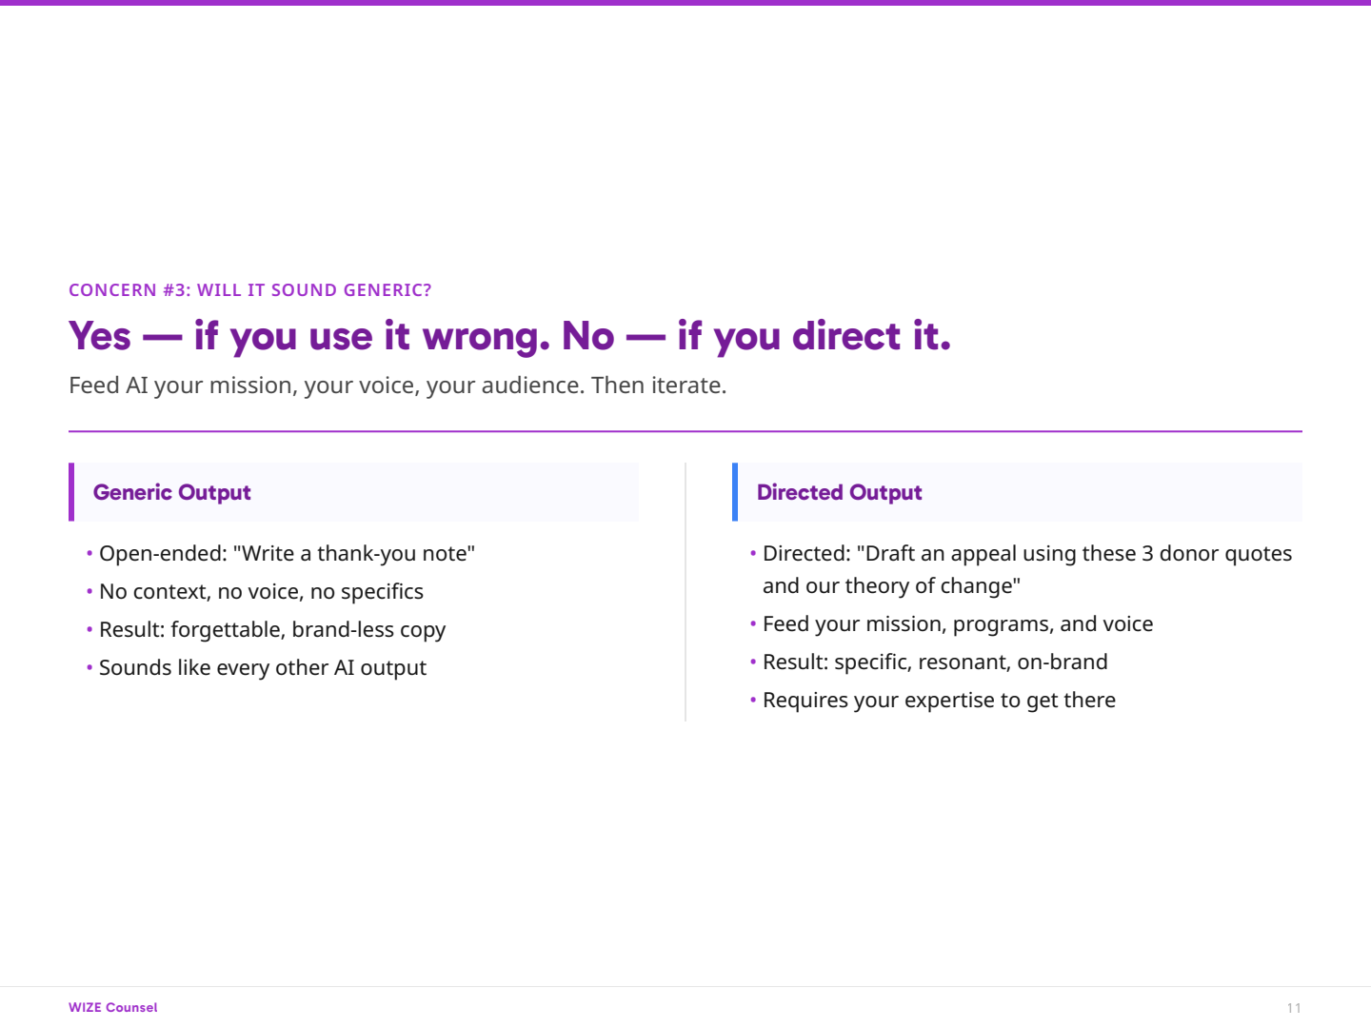This screenshot has width=1371, height=1028.
Task: Click the purple accent bar beside Generic Output
Action: 71,492
